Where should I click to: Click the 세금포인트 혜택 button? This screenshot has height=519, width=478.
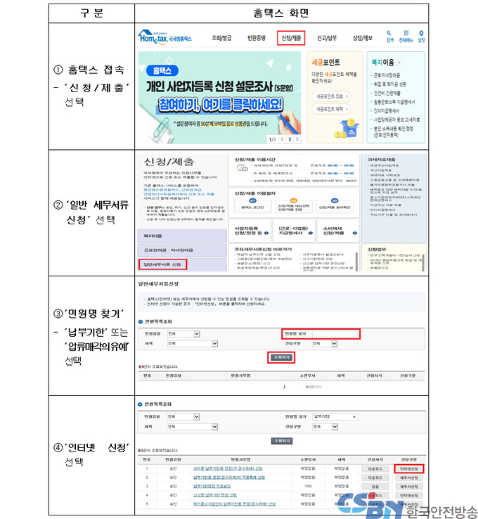coord(331,109)
